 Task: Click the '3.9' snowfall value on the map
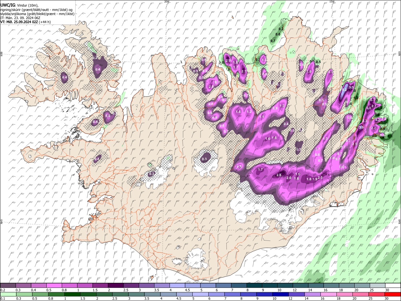coord(361,127)
